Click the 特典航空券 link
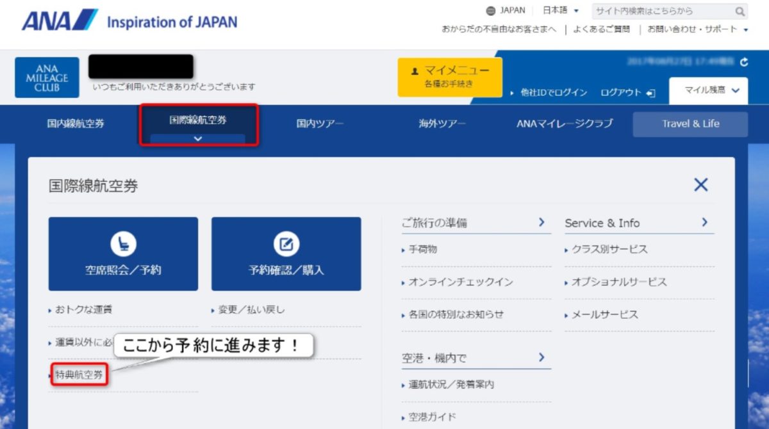Viewport: 769px width, 429px height. 79,375
